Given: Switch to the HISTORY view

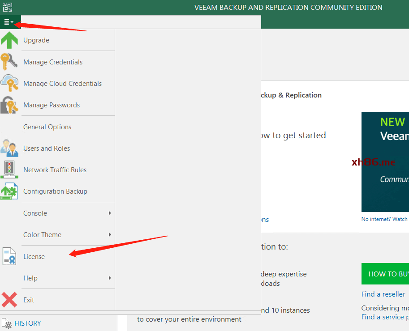Looking at the screenshot, I should click(x=28, y=323).
